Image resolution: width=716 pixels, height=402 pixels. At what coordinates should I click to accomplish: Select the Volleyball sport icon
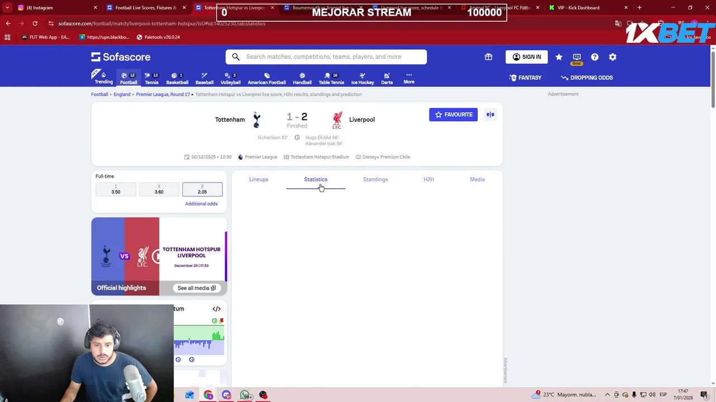tap(230, 78)
